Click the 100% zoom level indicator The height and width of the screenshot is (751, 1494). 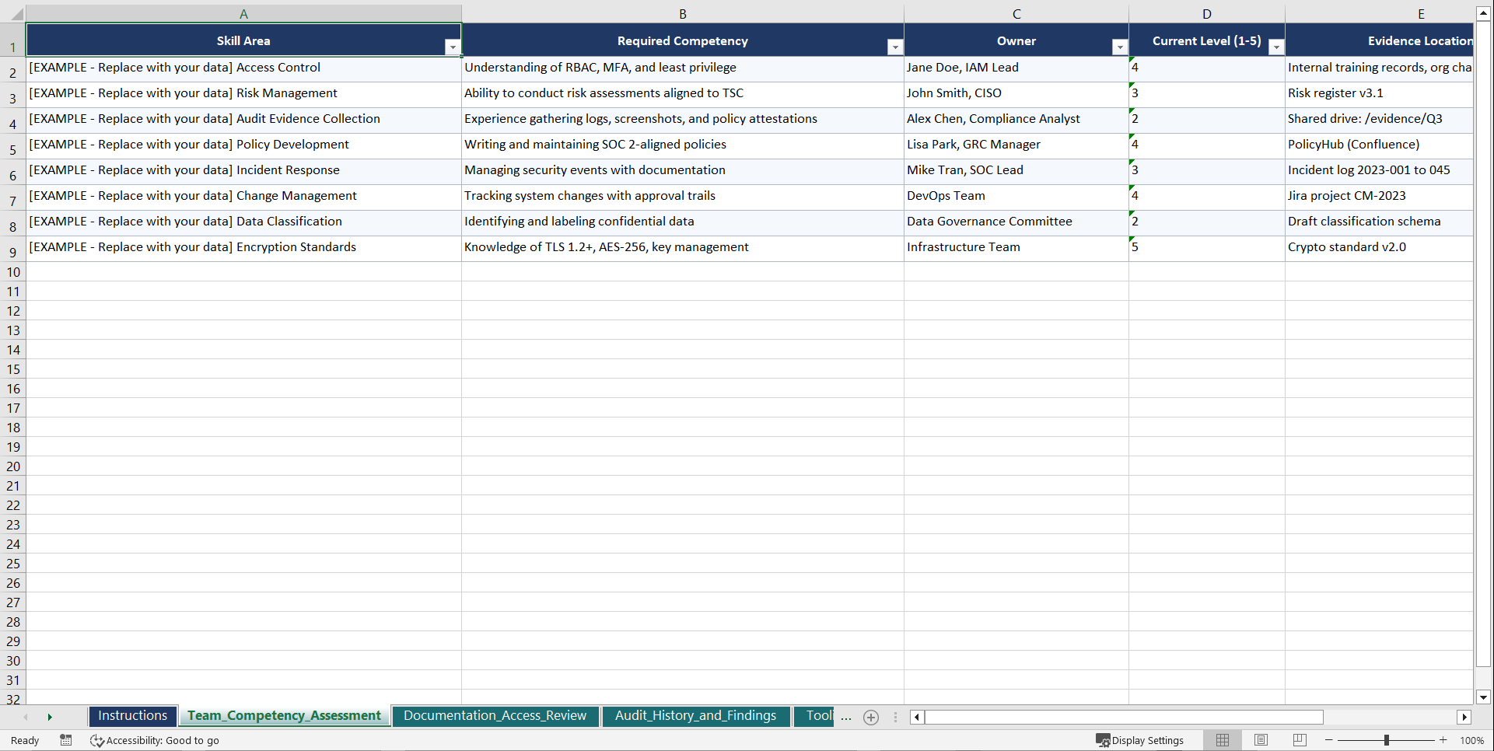click(1472, 740)
